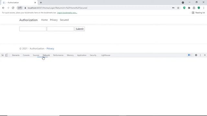Image resolution: width=207 pixels, height=116 pixels.
Task: Focus the second login text field
Action: pos(60,29)
